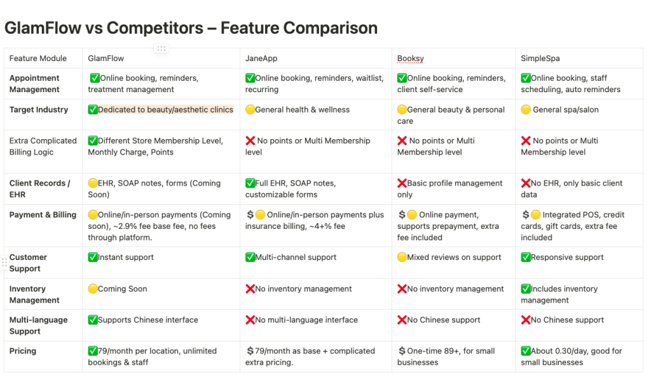Click yellow circle in GlamFlow Inventory Coming Soon
Screen dimensions: 651x377
93,289
